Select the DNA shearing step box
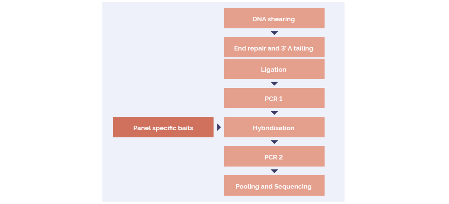The width and height of the screenshot is (449, 204). [274, 18]
